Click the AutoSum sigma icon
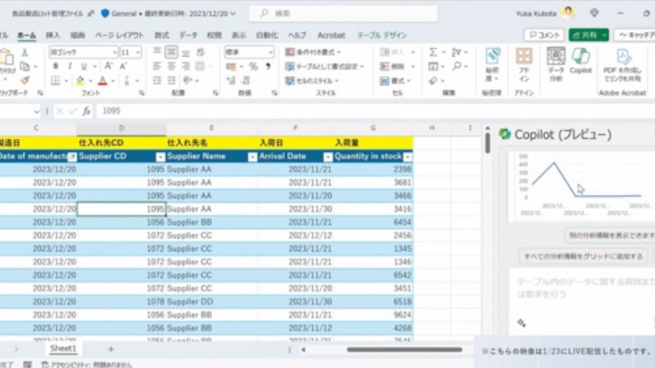655x368 pixels. click(x=433, y=52)
